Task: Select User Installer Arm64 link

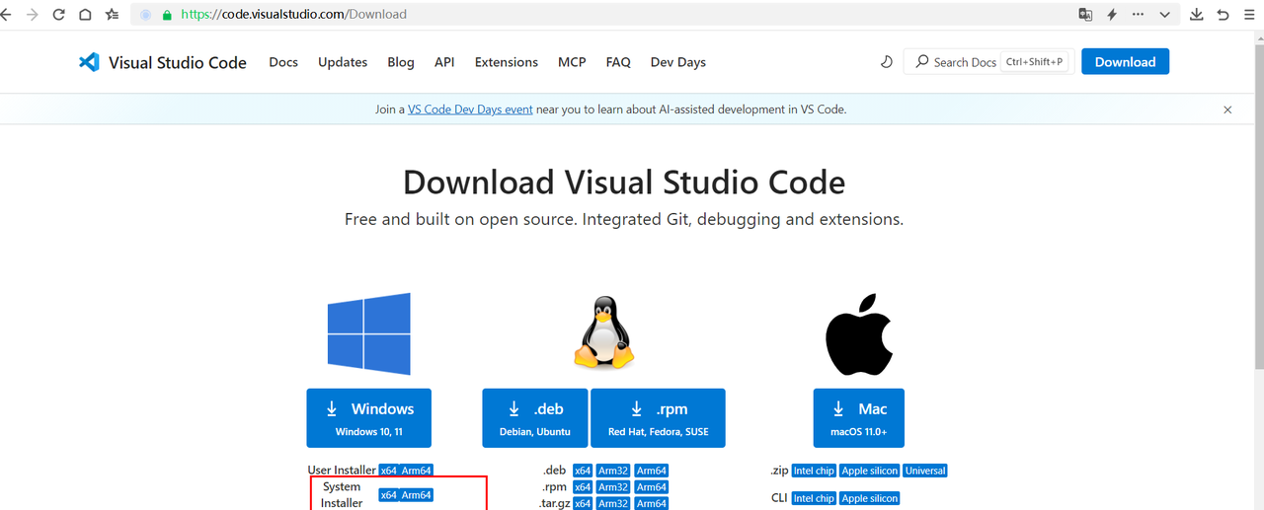Action: tap(417, 472)
